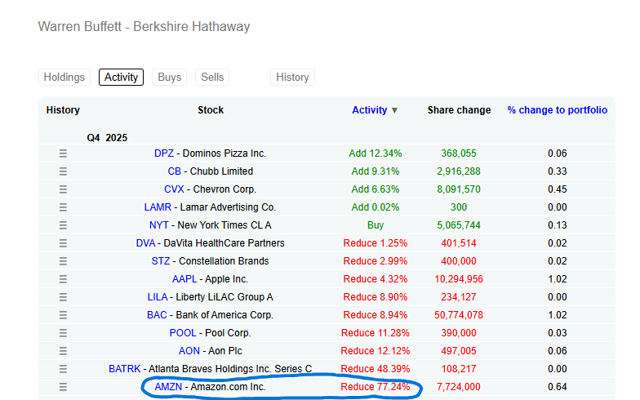Open the LILA ticker link
This screenshot has width=640, height=400.
pos(158,297)
